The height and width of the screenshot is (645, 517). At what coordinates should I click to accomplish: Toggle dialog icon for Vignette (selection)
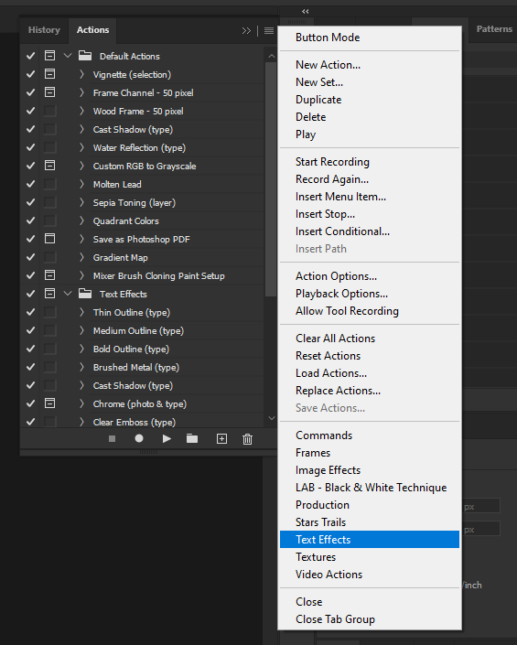click(x=49, y=74)
